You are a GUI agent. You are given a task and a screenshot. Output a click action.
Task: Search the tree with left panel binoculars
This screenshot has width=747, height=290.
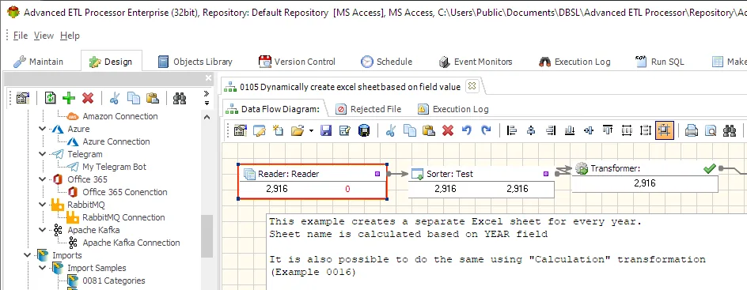[180, 98]
